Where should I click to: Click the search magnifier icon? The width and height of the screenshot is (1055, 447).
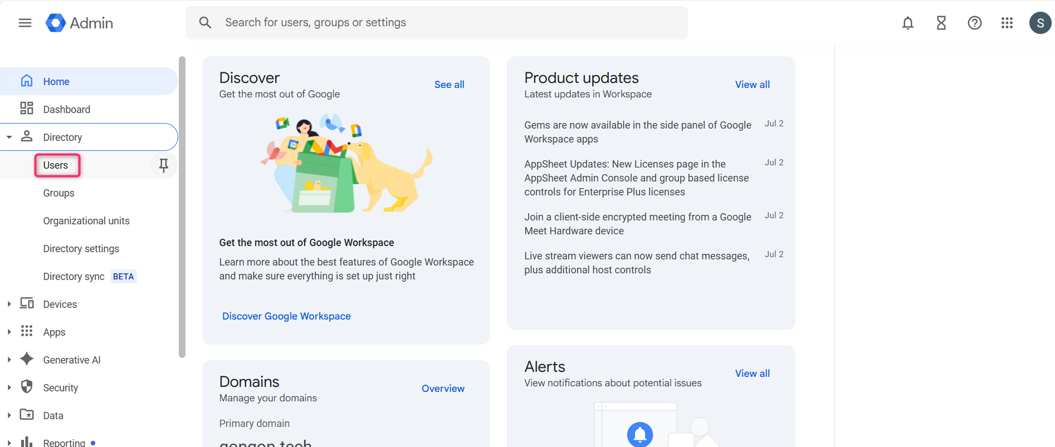pos(205,22)
